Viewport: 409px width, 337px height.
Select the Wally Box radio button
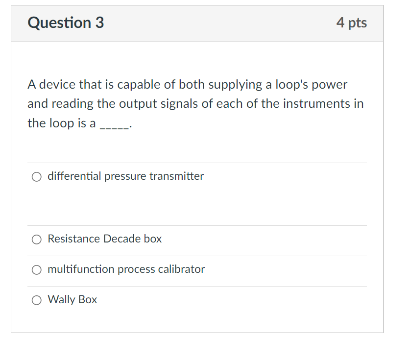[36, 300]
